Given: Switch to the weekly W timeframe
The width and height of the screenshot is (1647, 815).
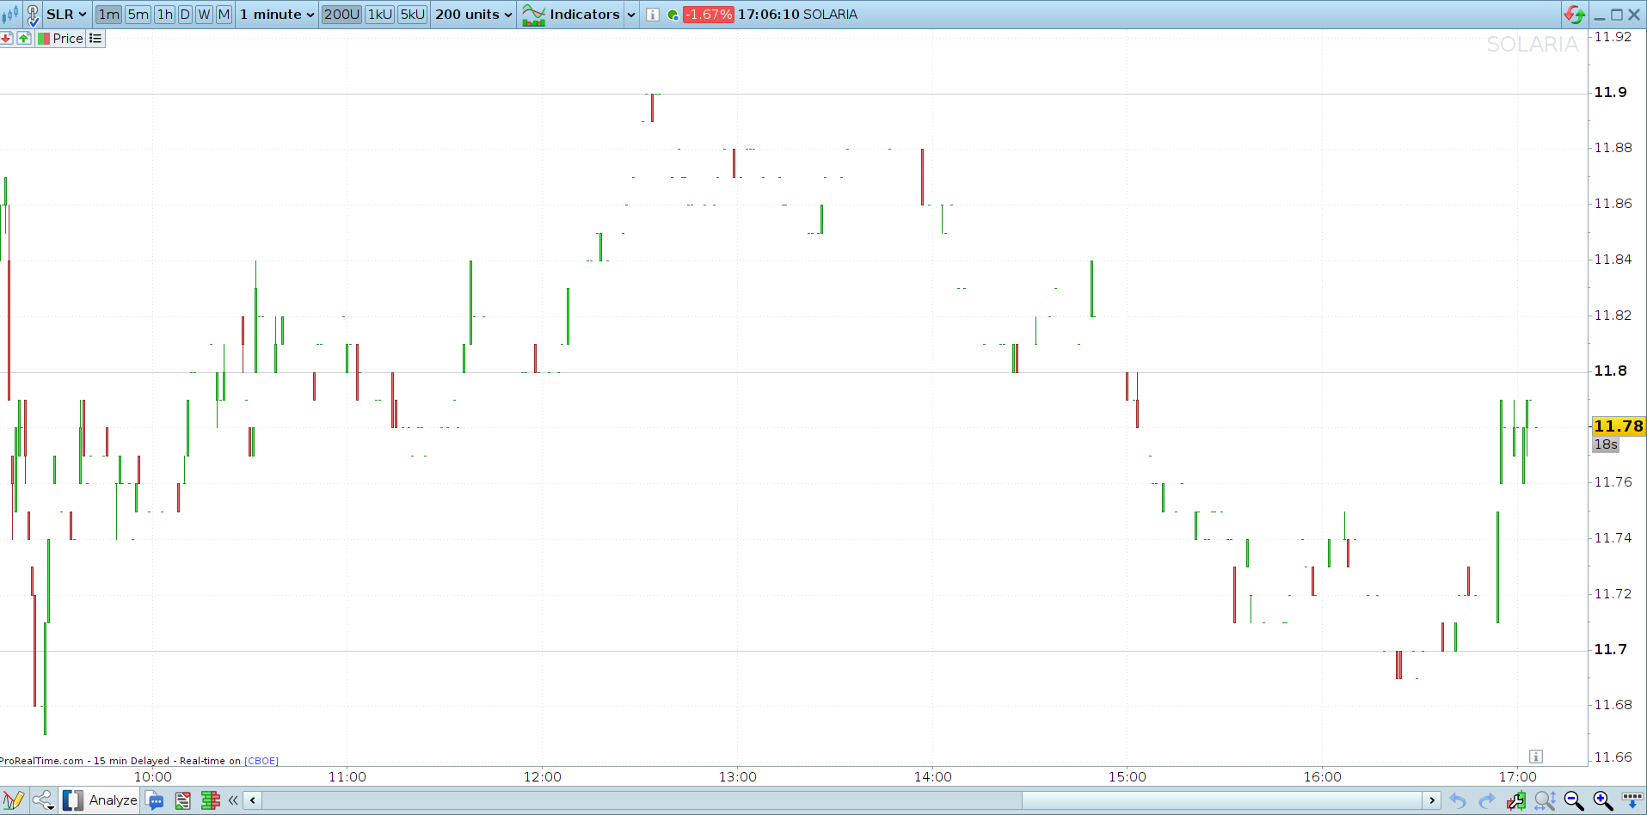Looking at the screenshot, I should (x=204, y=15).
